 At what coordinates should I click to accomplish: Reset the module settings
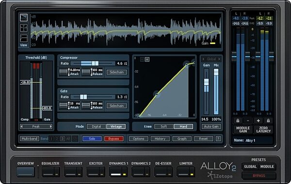[x=203, y=138]
